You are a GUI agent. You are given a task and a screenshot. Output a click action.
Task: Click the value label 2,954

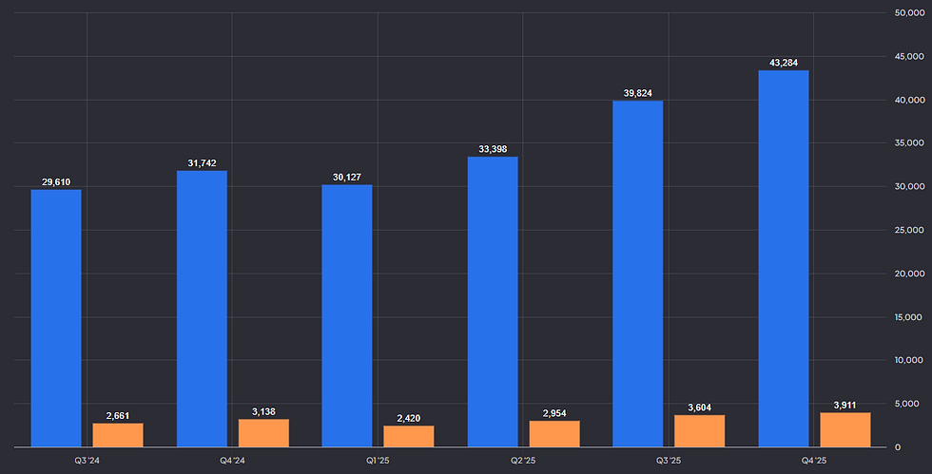[x=554, y=413]
